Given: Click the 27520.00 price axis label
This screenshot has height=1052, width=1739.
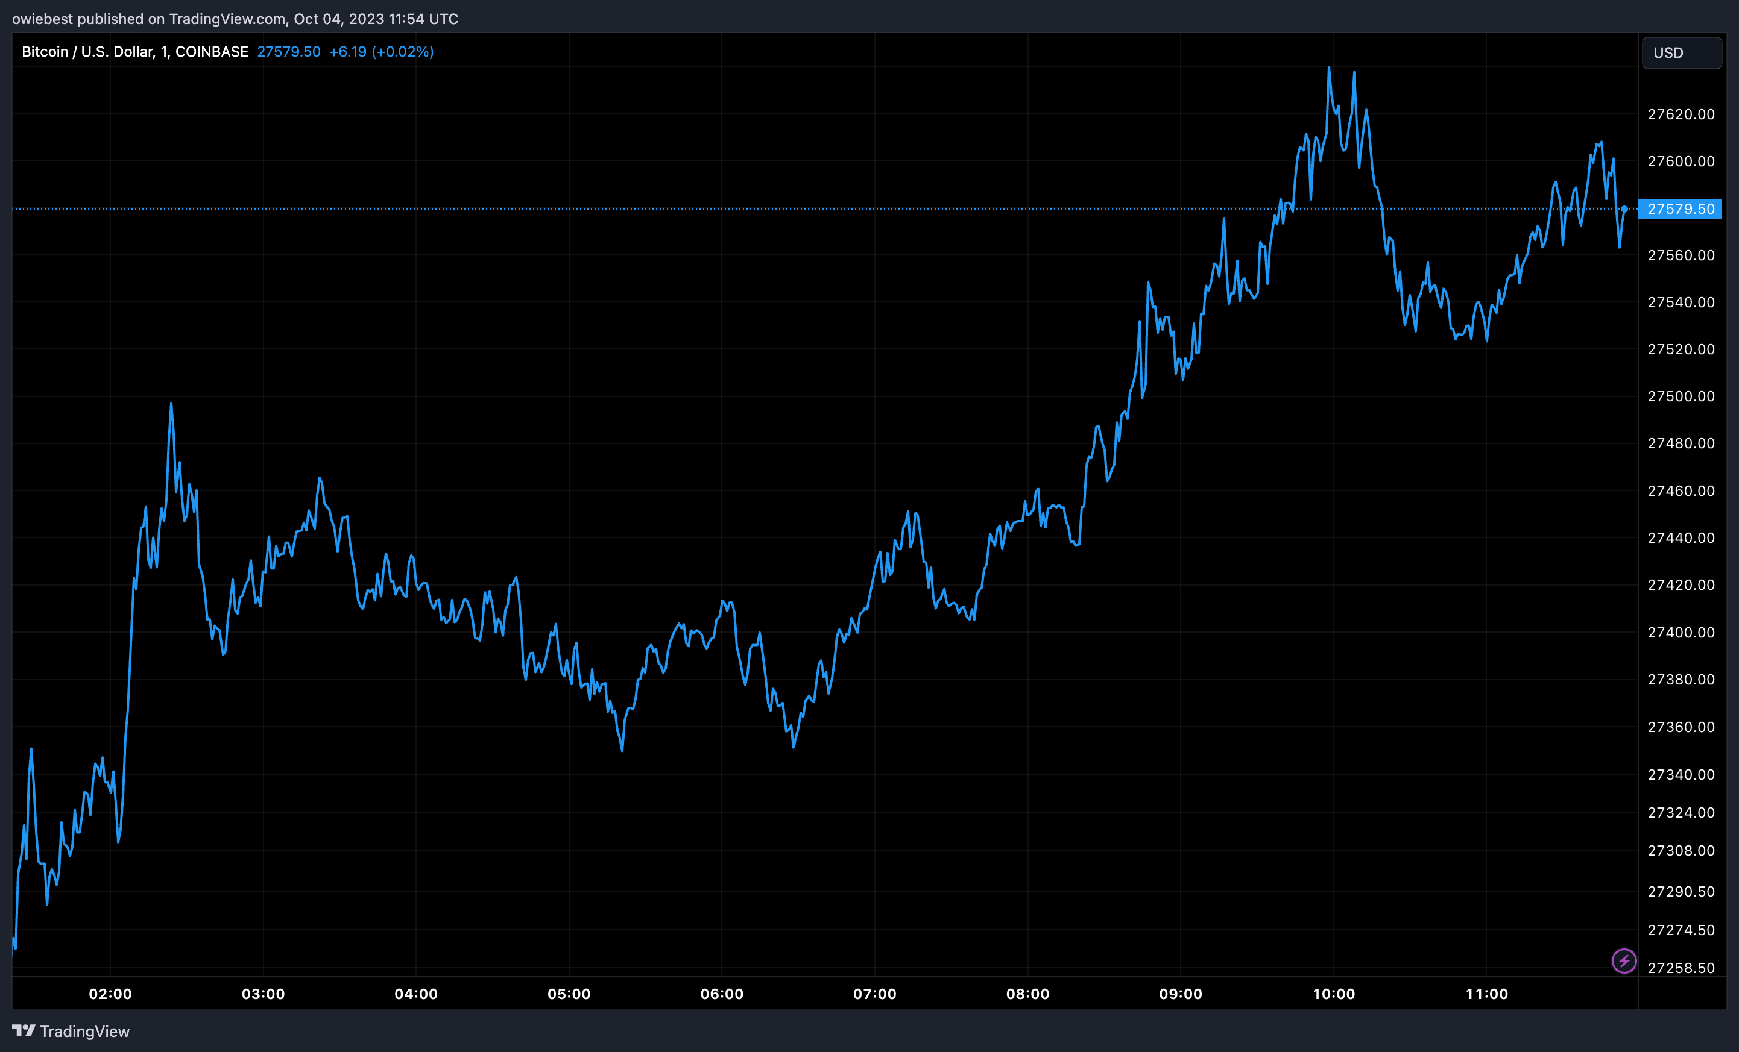Looking at the screenshot, I should coord(1681,349).
